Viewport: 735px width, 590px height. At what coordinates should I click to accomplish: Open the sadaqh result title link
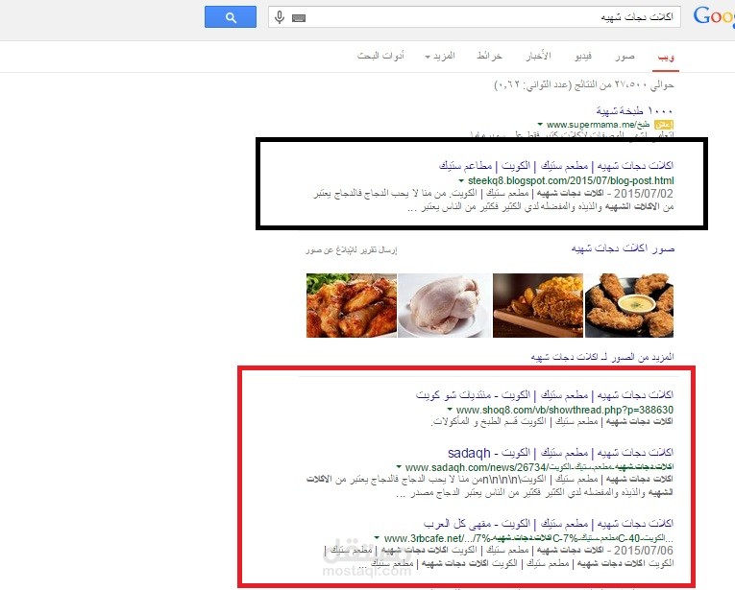(560, 453)
